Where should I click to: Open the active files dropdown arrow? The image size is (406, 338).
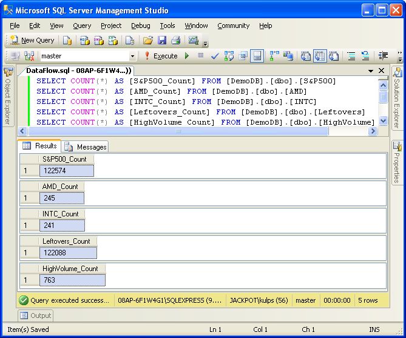[x=371, y=71]
